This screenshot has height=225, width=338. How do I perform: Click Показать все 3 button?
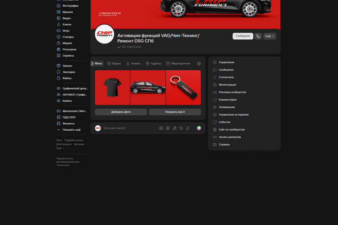(x=175, y=112)
